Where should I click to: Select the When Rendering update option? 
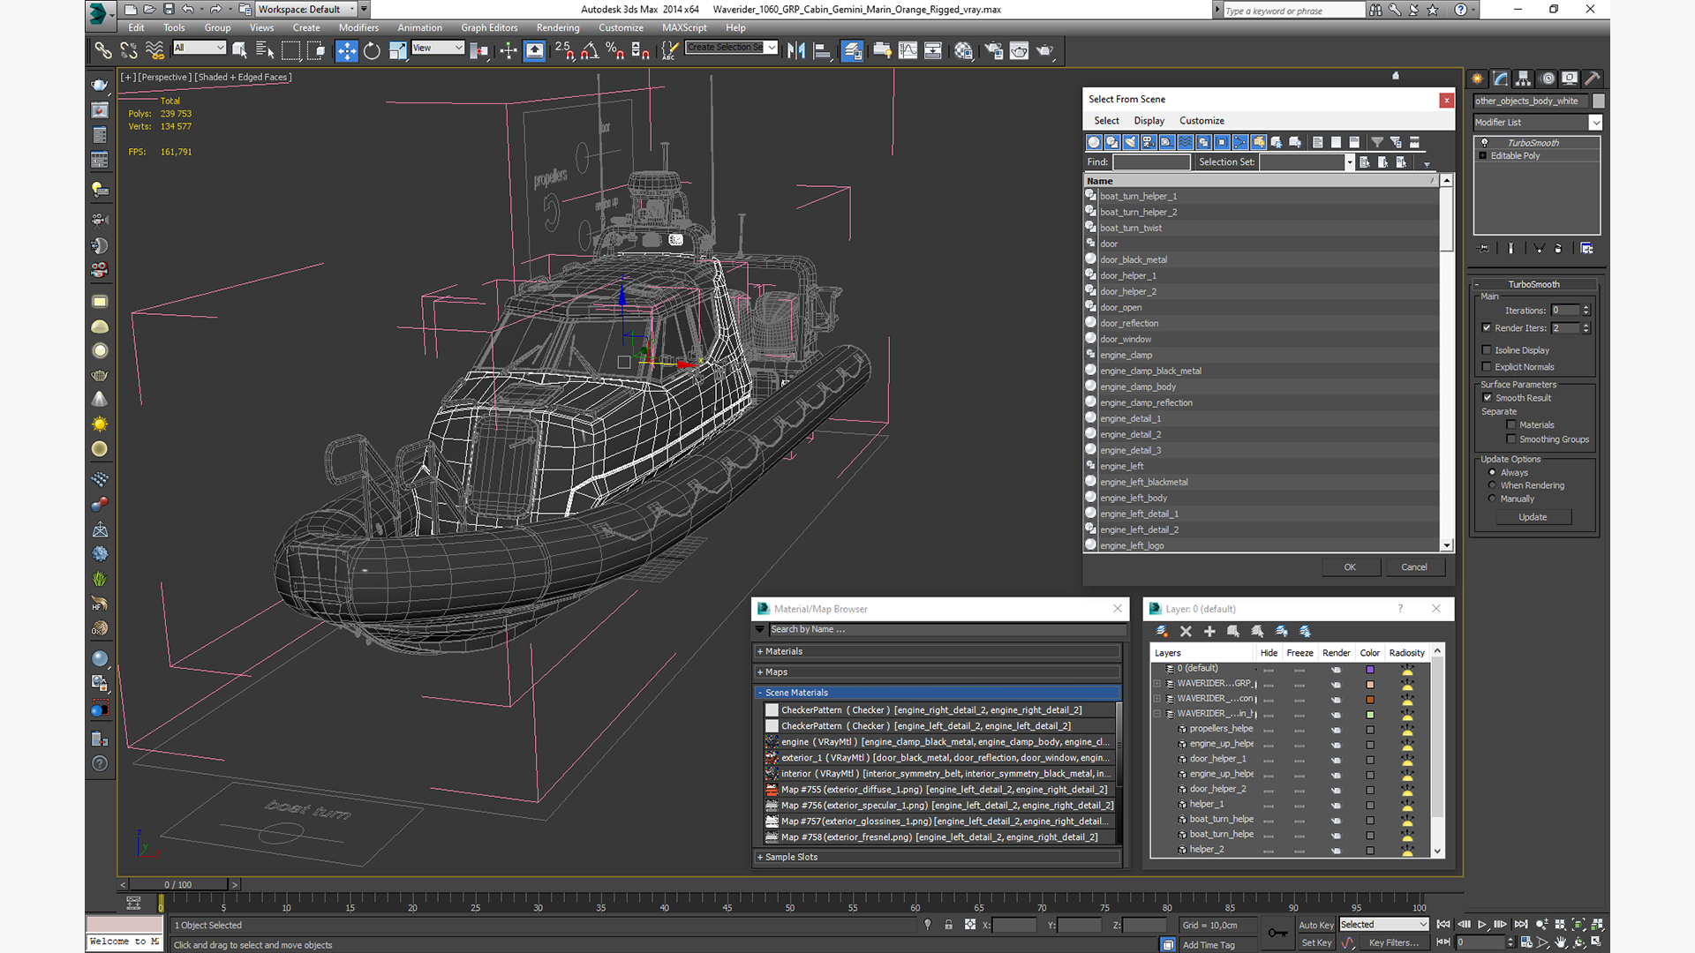(1493, 485)
